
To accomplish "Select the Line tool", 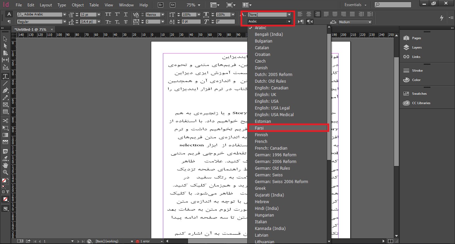I will [x=5, y=83].
